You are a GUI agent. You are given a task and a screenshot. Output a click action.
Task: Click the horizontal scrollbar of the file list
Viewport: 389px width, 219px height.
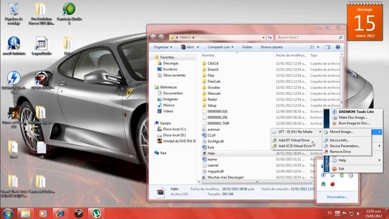(256, 182)
